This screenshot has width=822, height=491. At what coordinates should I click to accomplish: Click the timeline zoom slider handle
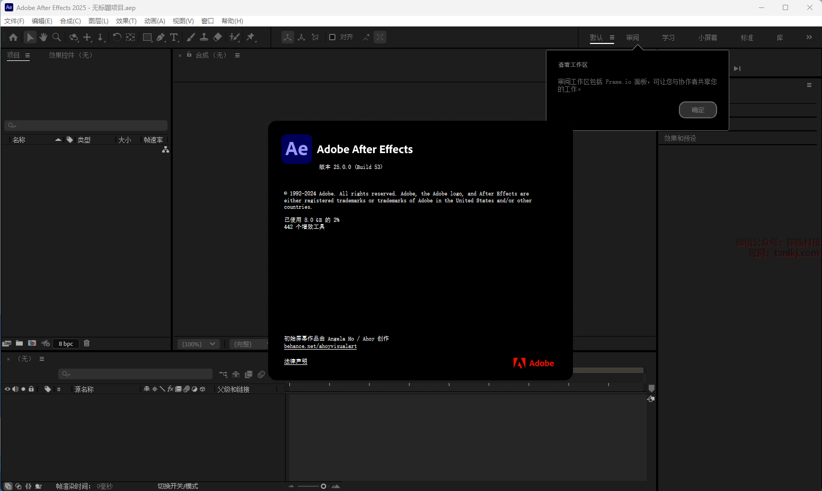pyautogui.click(x=323, y=486)
